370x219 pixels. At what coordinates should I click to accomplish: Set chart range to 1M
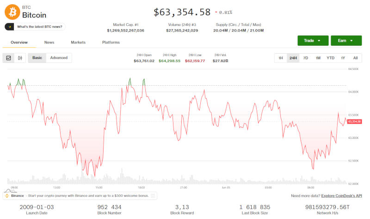pos(318,58)
